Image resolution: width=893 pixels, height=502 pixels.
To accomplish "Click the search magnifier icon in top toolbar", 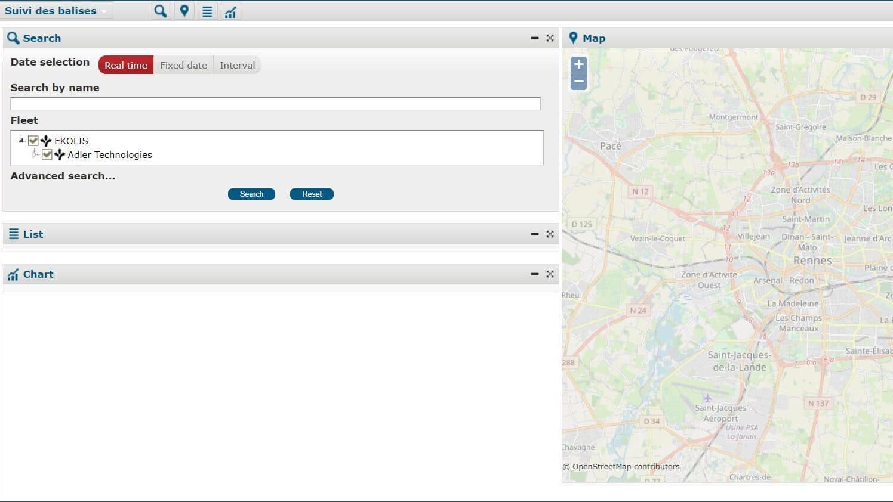I will point(160,11).
